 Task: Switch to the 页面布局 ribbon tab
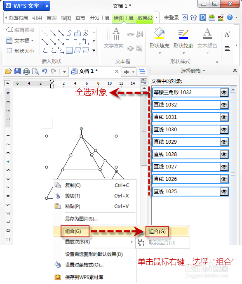tap(18, 18)
